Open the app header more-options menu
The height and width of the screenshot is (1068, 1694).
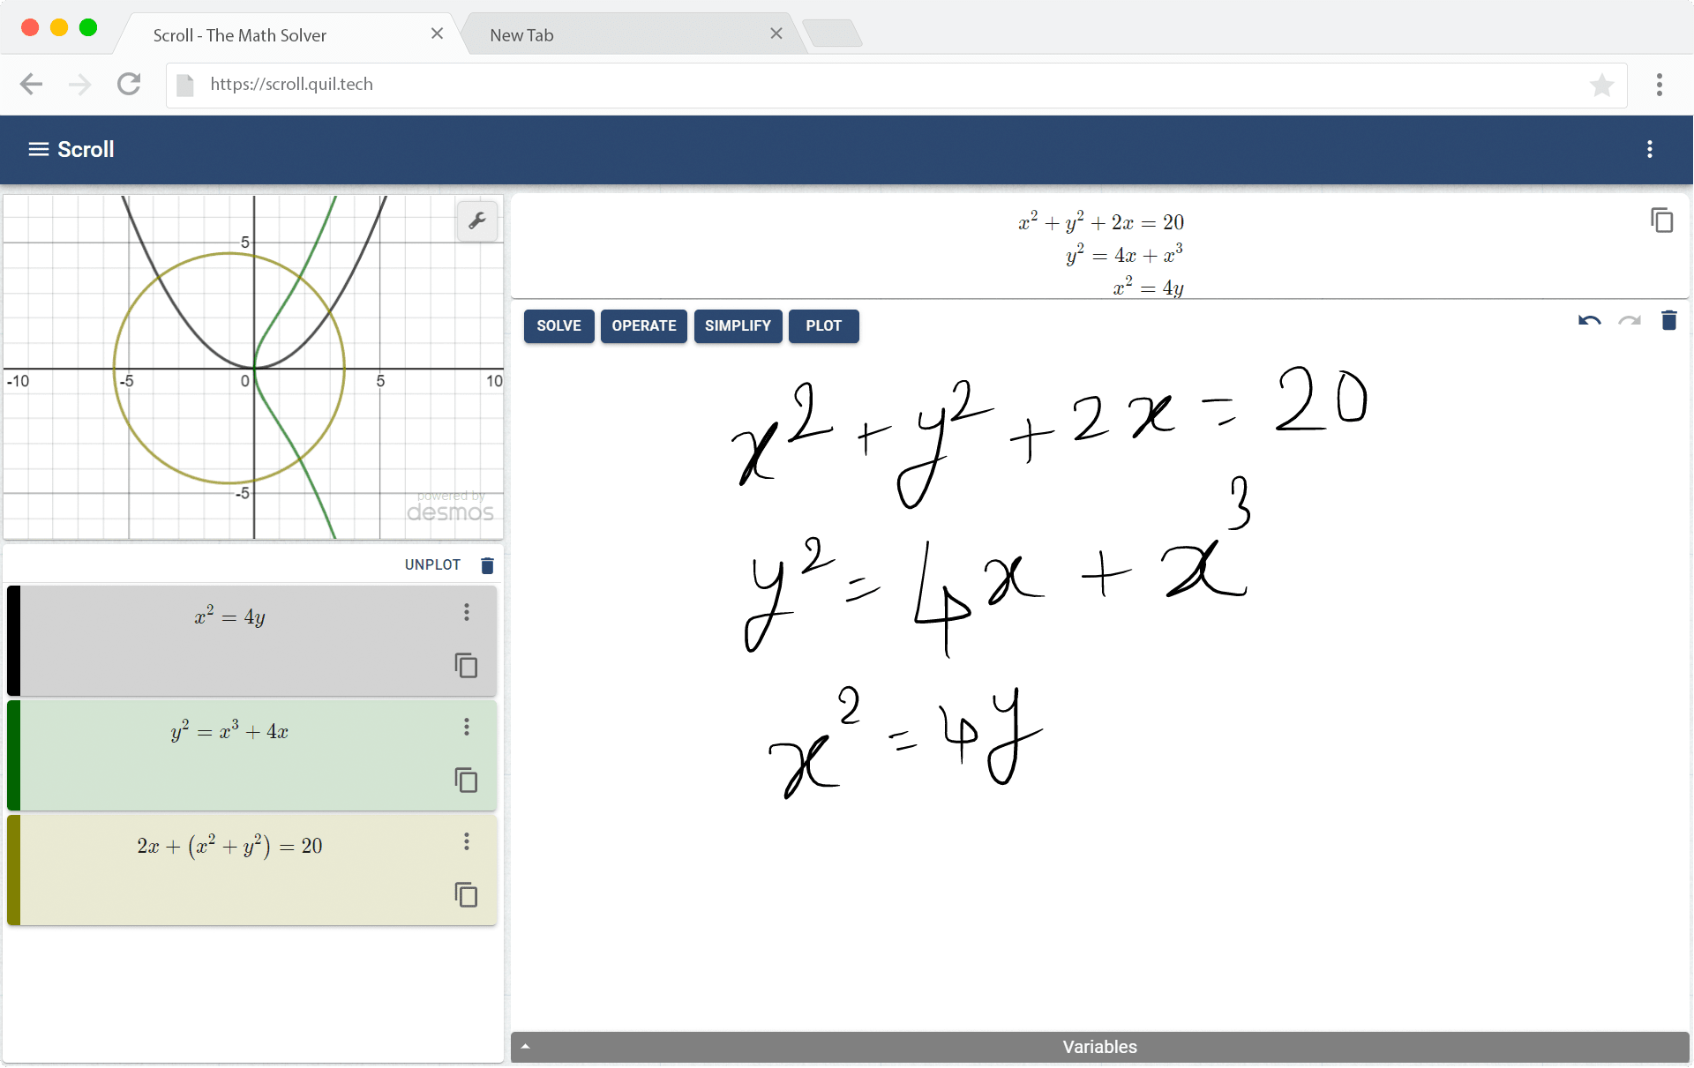click(x=1649, y=149)
